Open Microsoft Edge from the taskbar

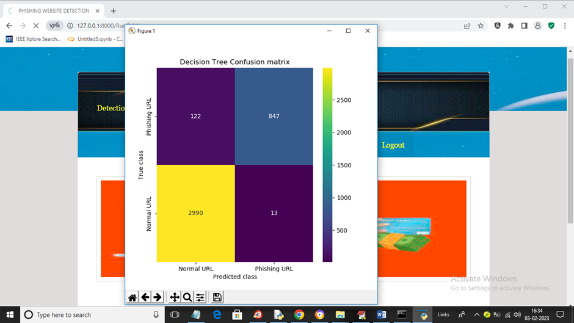(x=217, y=314)
